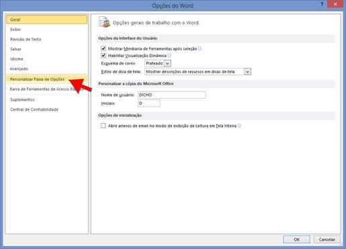The image size is (346, 249).
Task: Open Revisão de Texto settings
Action: (47, 40)
